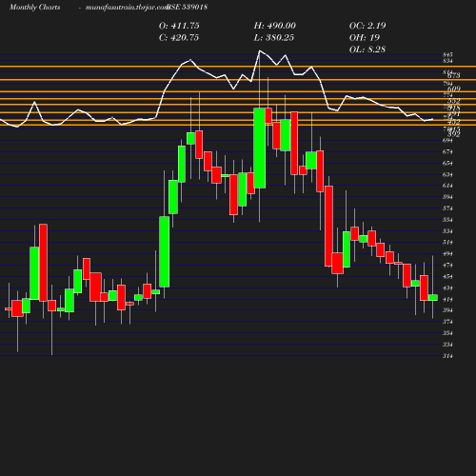
Task: Click the 314 price axis label
Action: [x=447, y=356]
